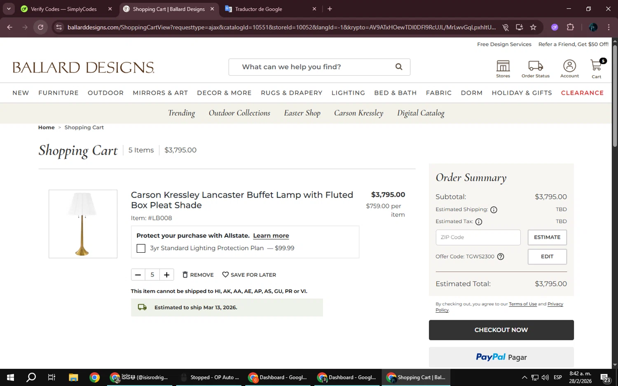Open the OUTDOOR menu
Viewport: 618px width, 386px height.
pos(105,93)
